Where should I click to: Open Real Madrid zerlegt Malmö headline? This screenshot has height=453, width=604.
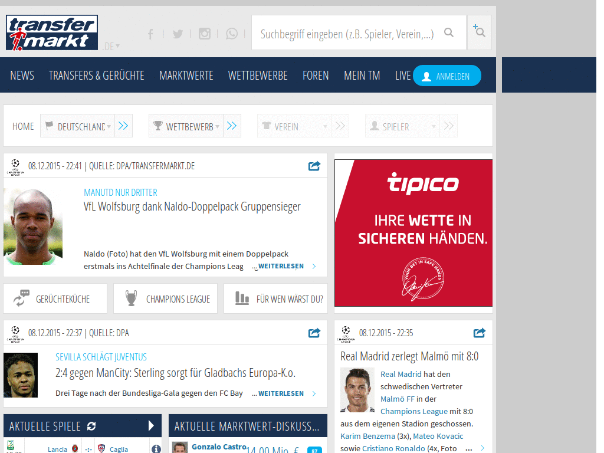coord(409,356)
